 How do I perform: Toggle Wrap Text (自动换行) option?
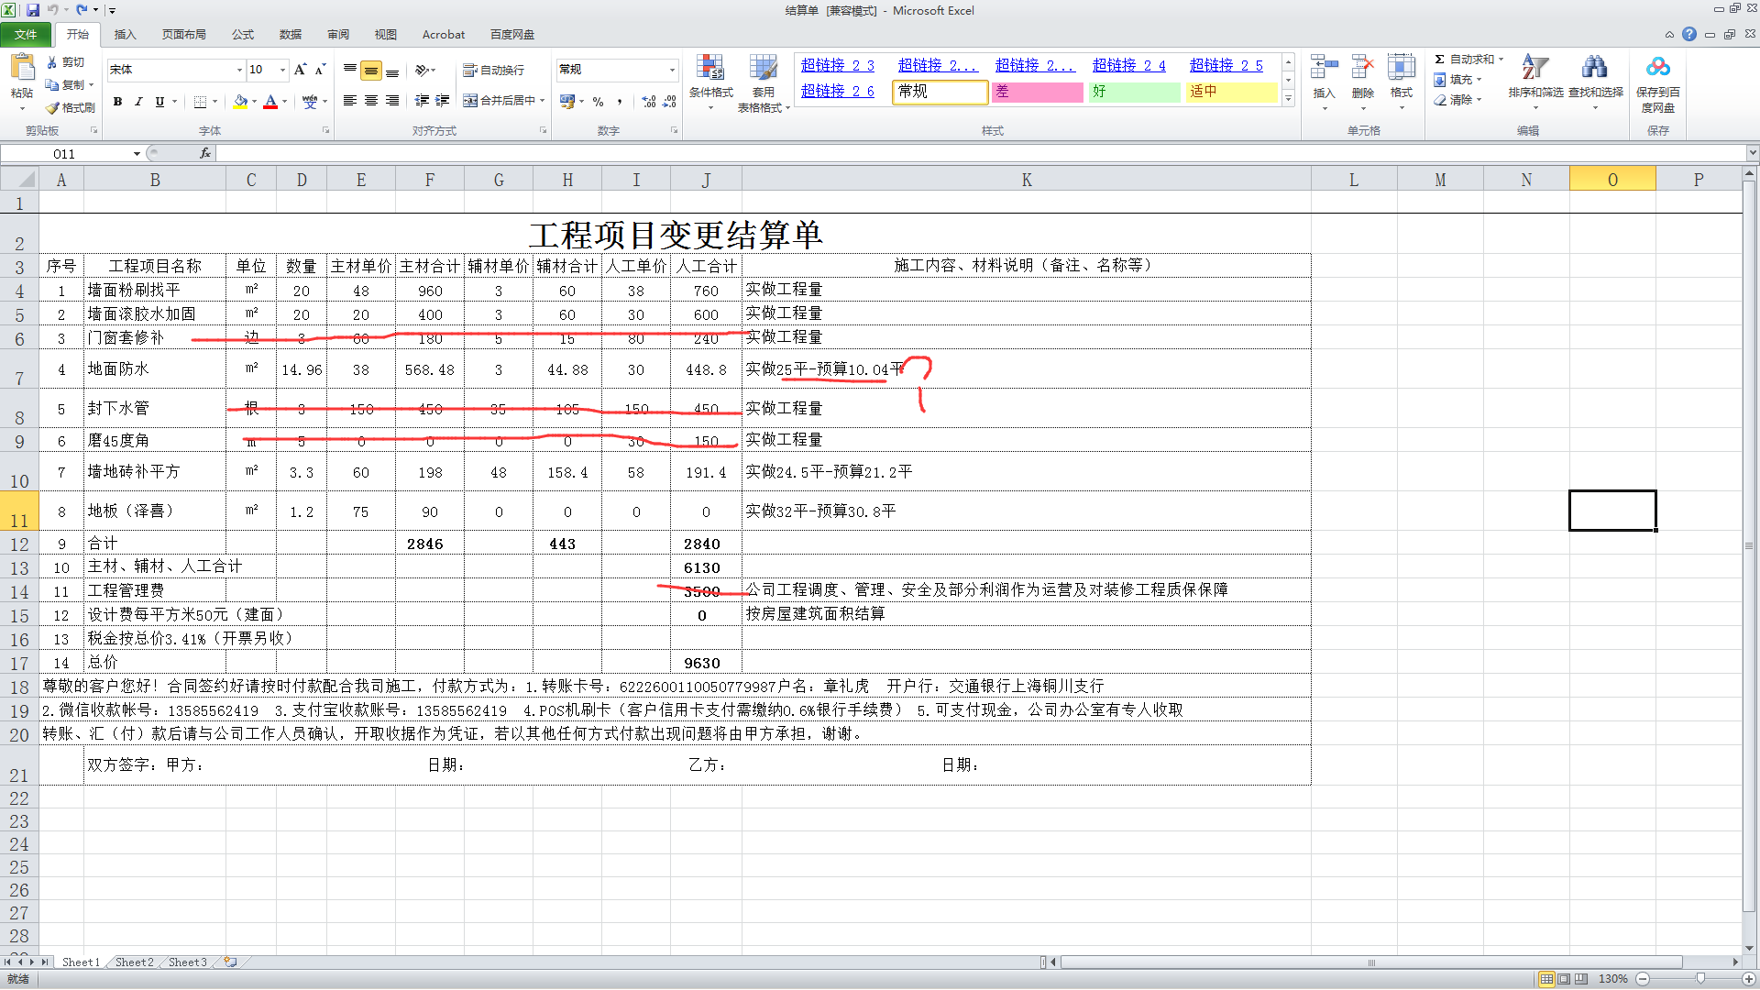[494, 71]
